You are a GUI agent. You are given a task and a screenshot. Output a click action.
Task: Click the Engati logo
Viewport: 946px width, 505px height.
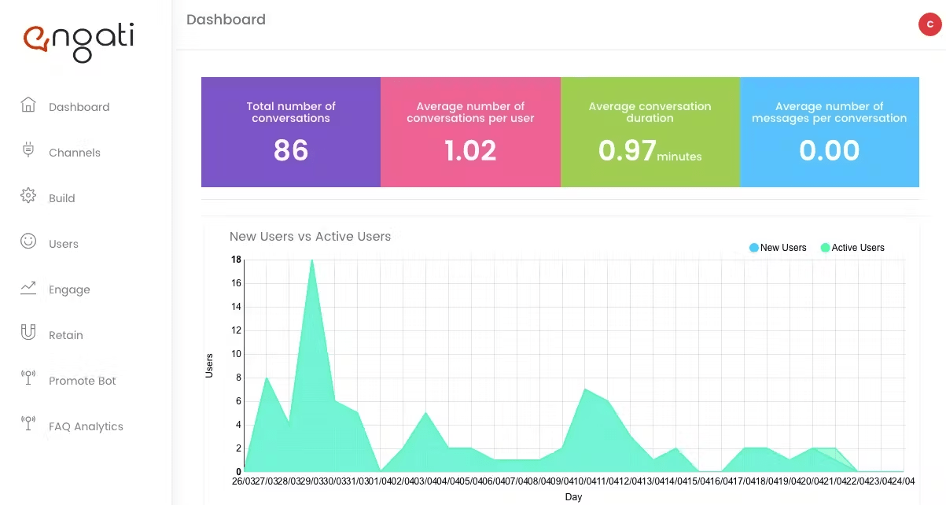point(79,41)
